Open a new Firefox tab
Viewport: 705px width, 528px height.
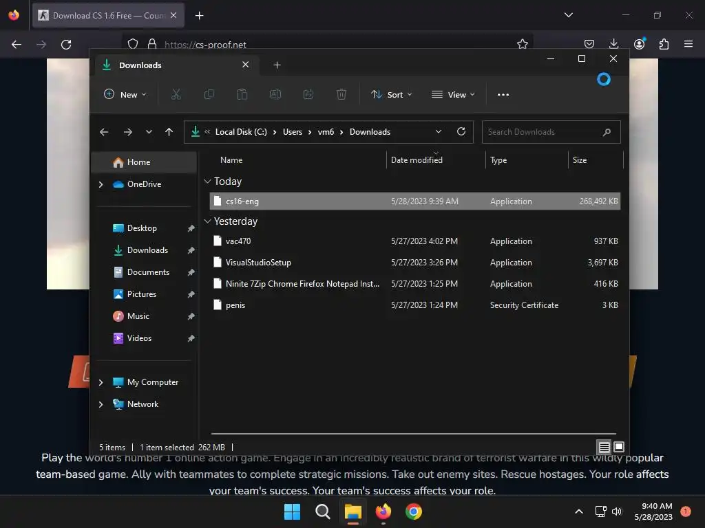pos(199,16)
